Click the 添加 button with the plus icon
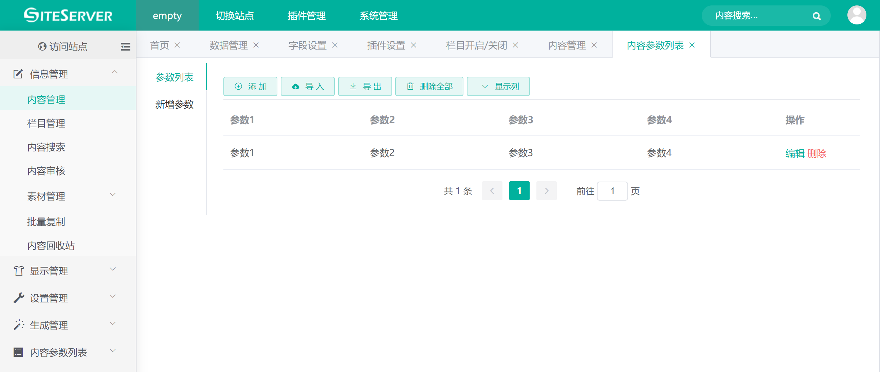Image resolution: width=880 pixels, height=372 pixels. tap(250, 87)
